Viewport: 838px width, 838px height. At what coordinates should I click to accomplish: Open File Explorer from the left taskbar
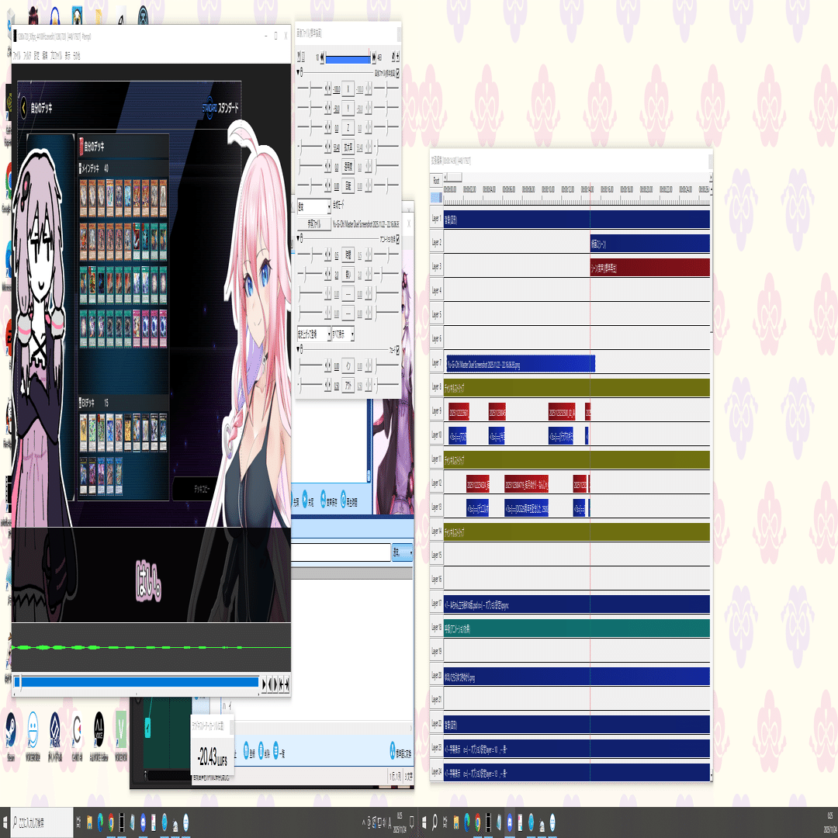click(88, 822)
